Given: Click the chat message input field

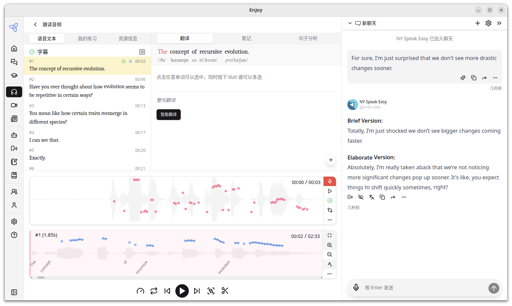Looking at the screenshot, I should pos(423,288).
